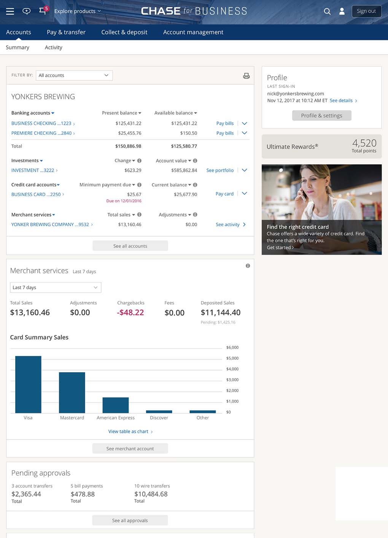Click info icon next to Change column
The width and height of the screenshot is (388, 538).
pyautogui.click(x=139, y=161)
